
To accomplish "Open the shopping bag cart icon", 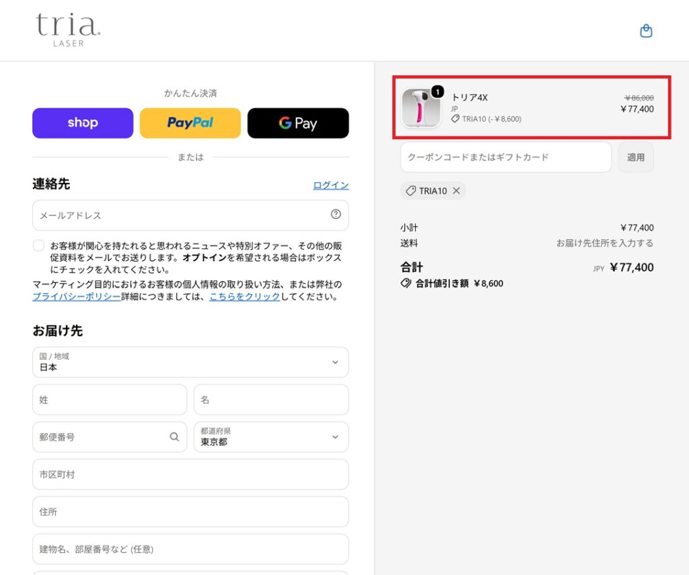I will click(x=646, y=31).
